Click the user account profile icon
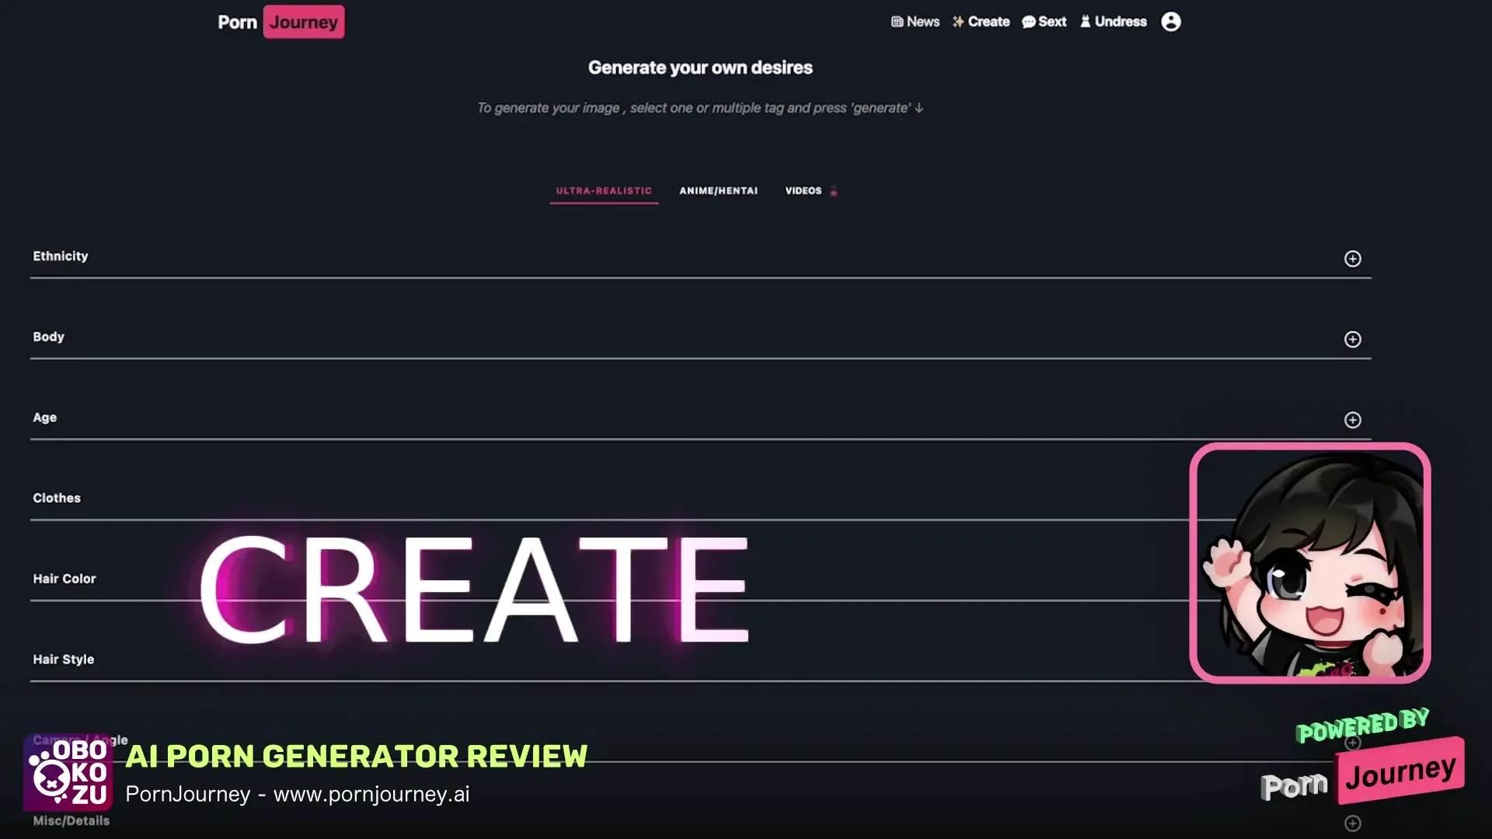The image size is (1492, 839). coord(1170,22)
